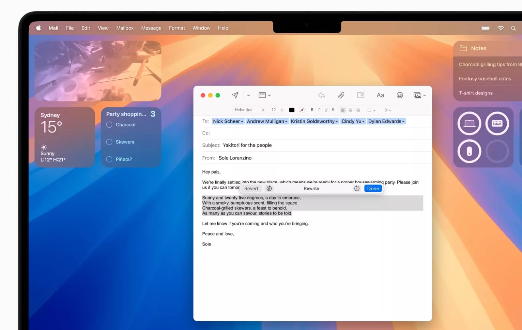Click the Send message paper plane icon
Image resolution: width=522 pixels, height=330 pixels.
(235, 95)
